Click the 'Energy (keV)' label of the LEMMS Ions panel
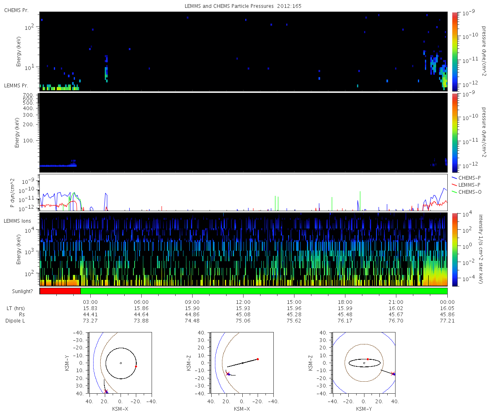Screen dimensions: 497x414 (19, 250)
